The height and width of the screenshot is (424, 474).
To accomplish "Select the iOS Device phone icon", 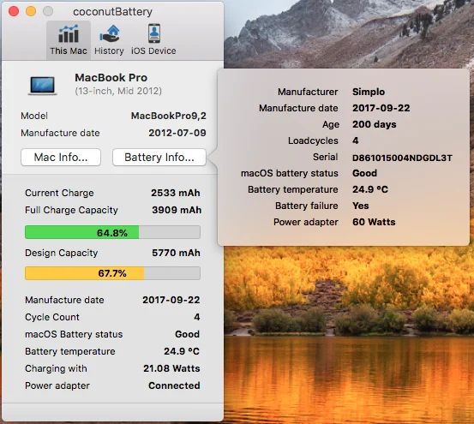I will tap(154, 33).
